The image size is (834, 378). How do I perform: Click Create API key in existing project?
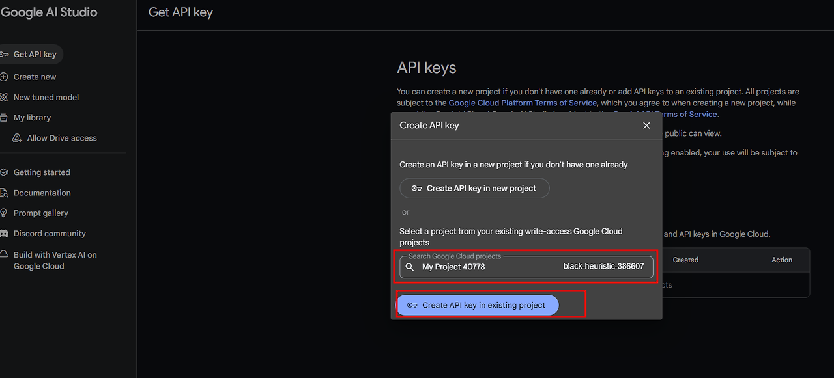[x=478, y=305]
